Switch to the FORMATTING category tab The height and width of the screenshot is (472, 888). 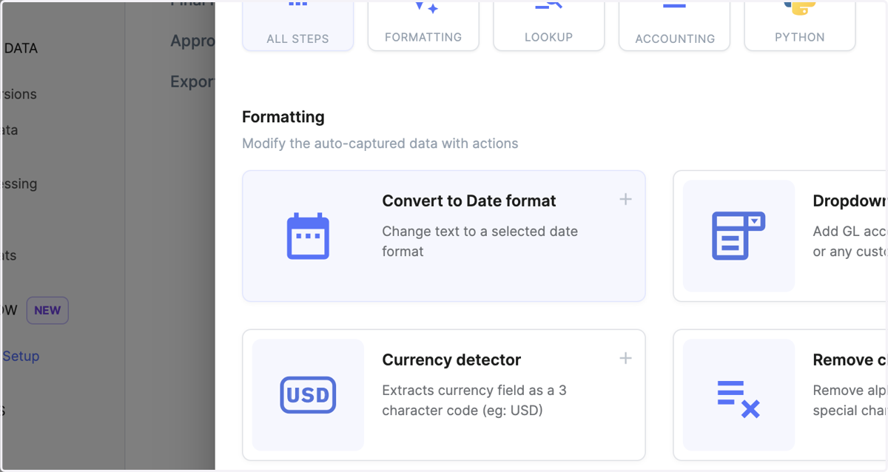[423, 26]
